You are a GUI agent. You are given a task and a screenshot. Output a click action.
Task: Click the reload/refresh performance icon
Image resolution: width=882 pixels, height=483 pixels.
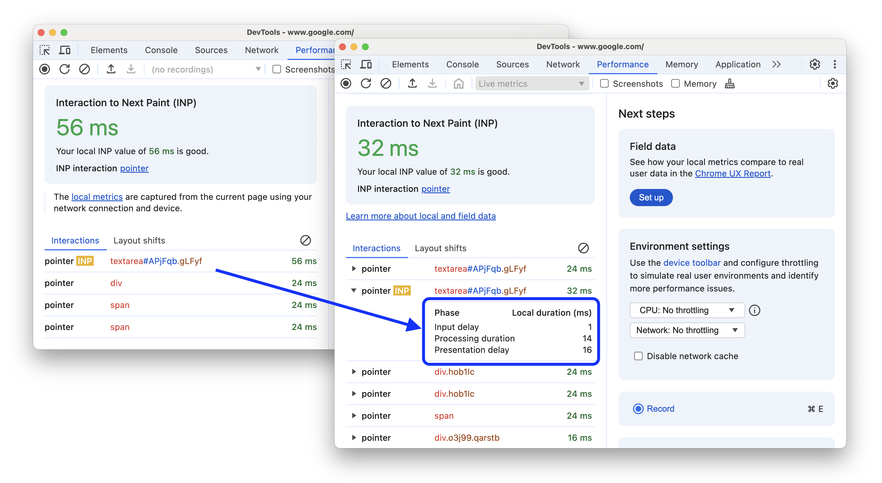tap(366, 84)
